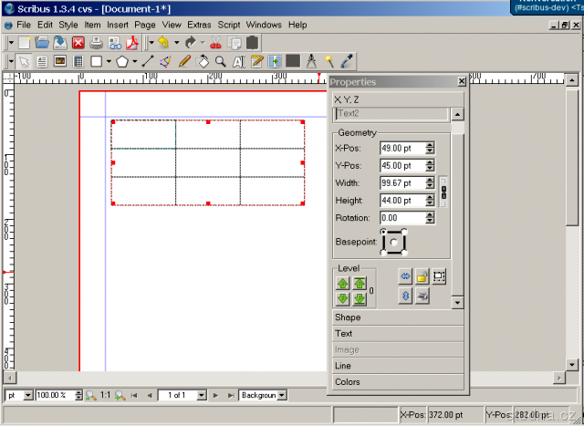
Task: Click the Print document icon
Action: (96, 42)
